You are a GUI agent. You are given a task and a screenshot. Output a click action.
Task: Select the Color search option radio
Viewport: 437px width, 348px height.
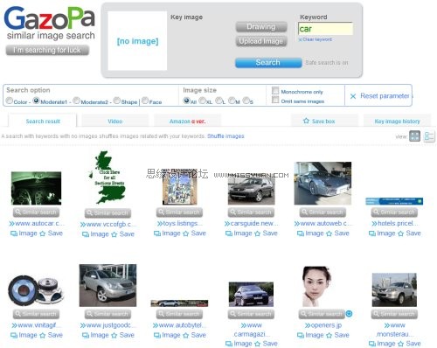pyautogui.click(x=10, y=101)
